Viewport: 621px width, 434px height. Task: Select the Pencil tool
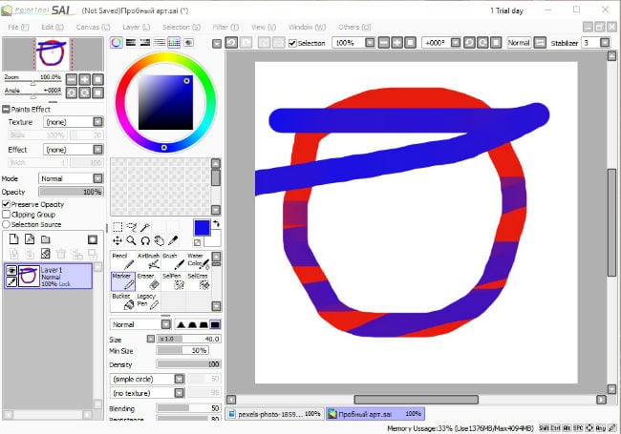[121, 259]
